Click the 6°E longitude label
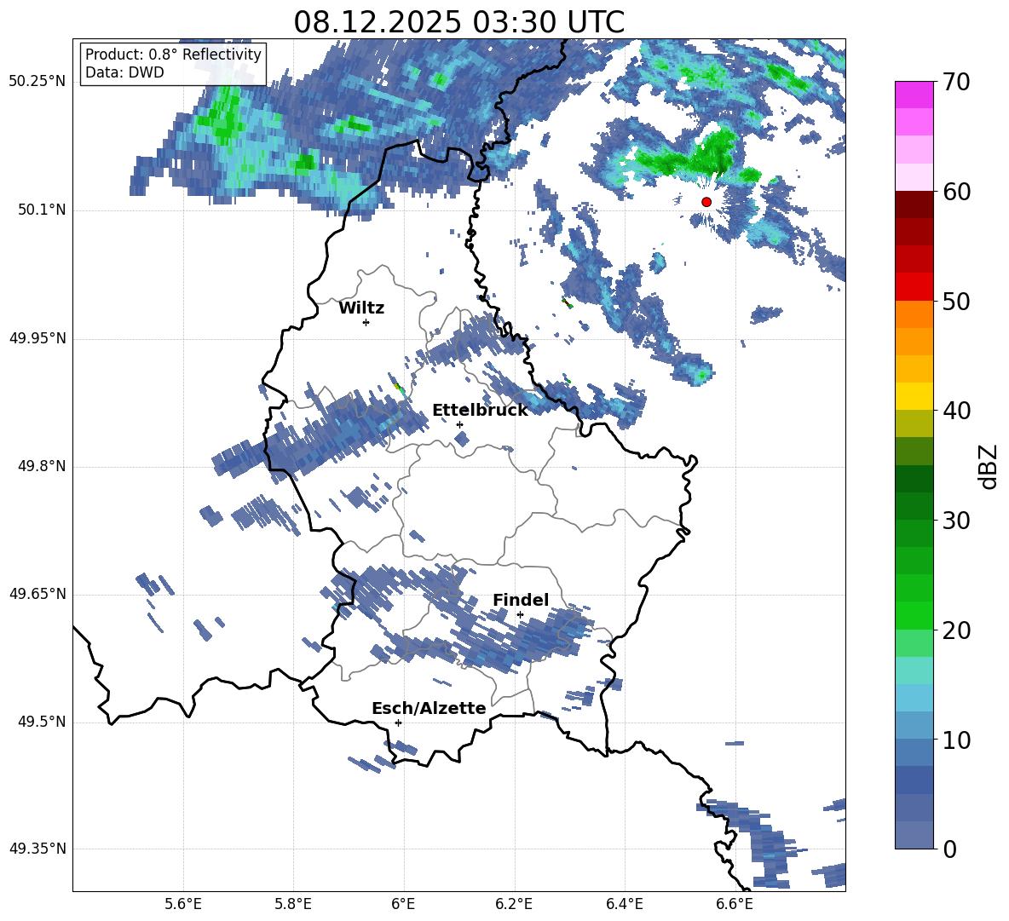 coord(403,904)
